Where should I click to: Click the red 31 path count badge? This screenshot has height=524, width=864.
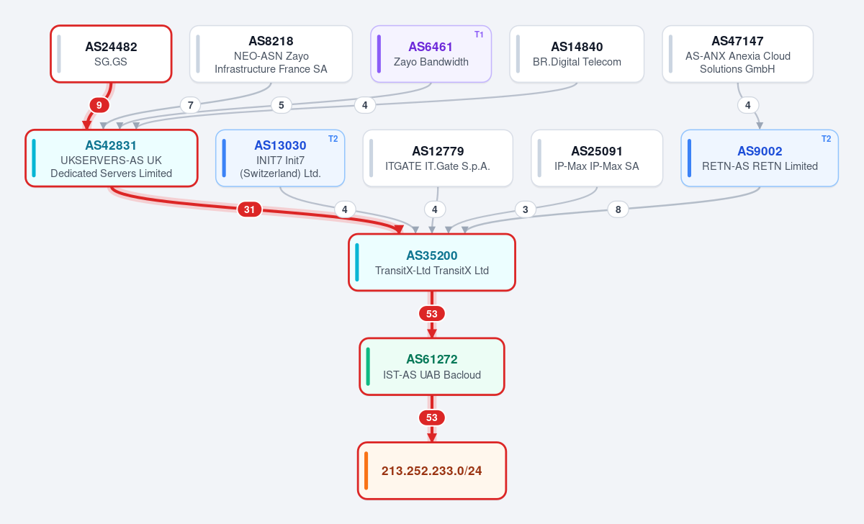pos(249,209)
